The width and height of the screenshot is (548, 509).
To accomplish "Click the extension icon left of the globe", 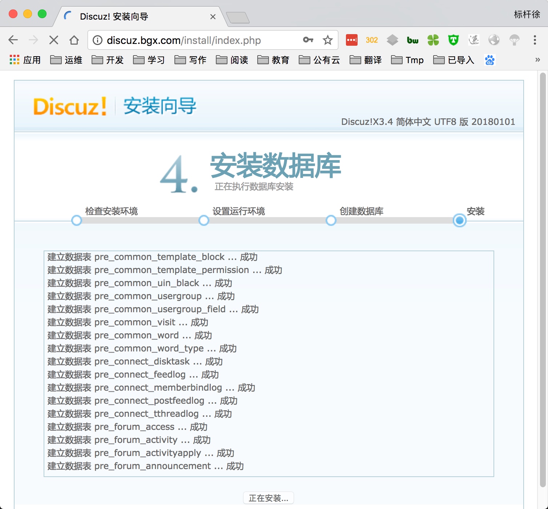I will pos(474,40).
